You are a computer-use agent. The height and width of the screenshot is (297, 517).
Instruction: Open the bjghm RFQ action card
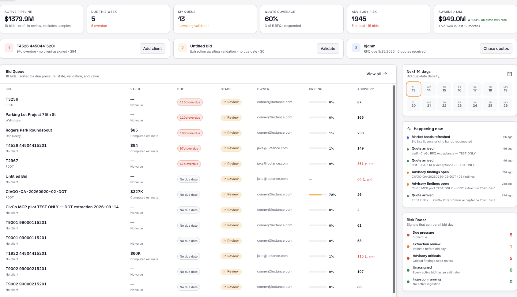pyautogui.click(x=432, y=49)
